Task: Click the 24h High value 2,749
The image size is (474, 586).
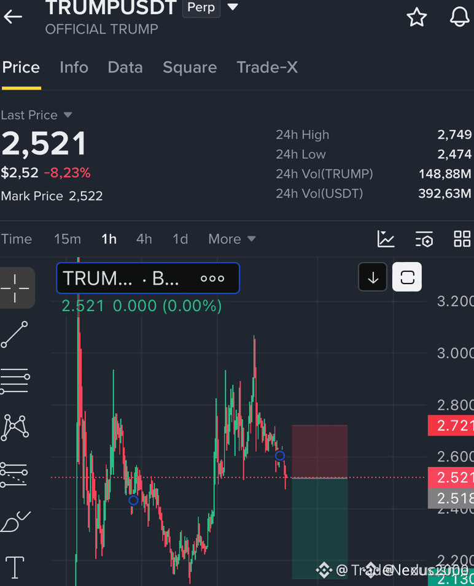Action: click(454, 134)
